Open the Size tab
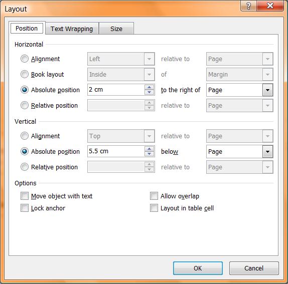 [116, 29]
